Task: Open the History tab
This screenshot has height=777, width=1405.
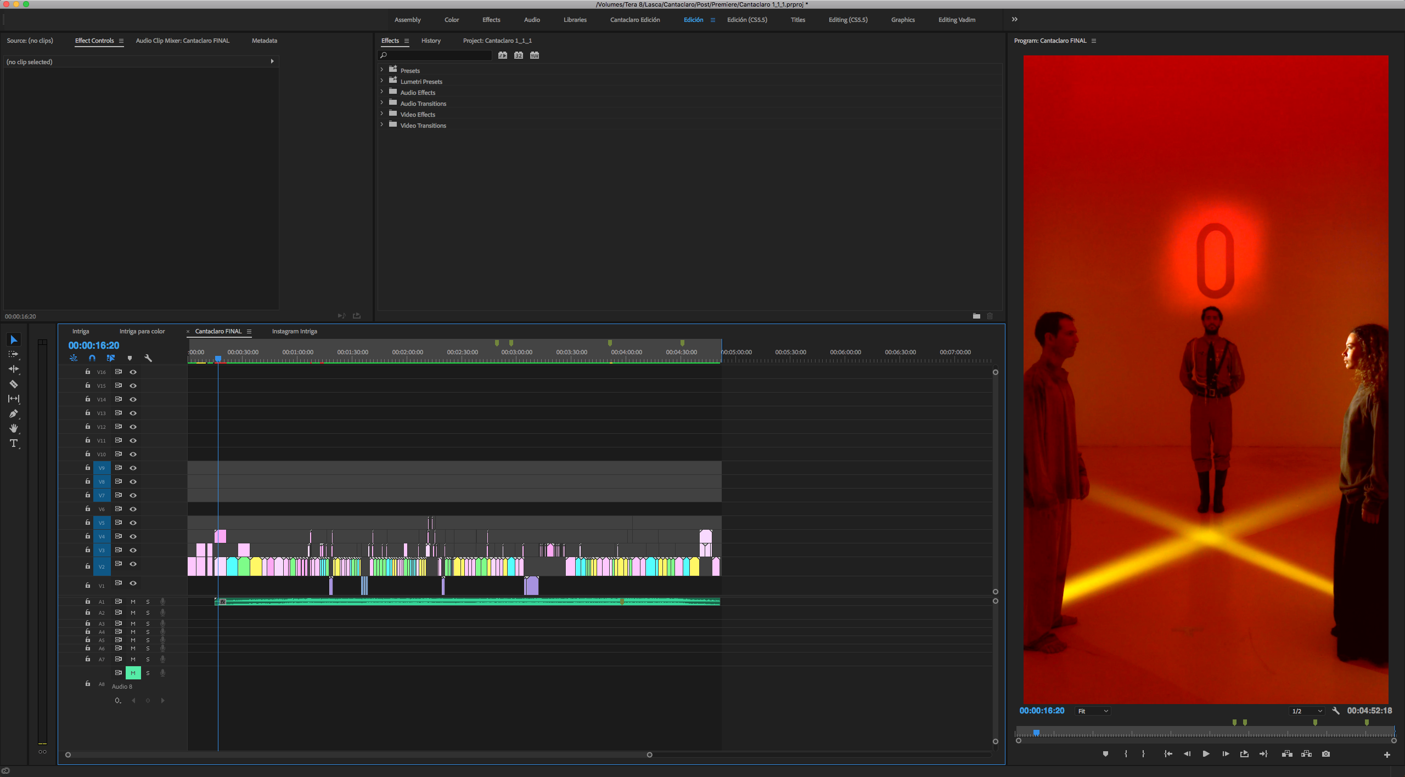Action: 431,41
